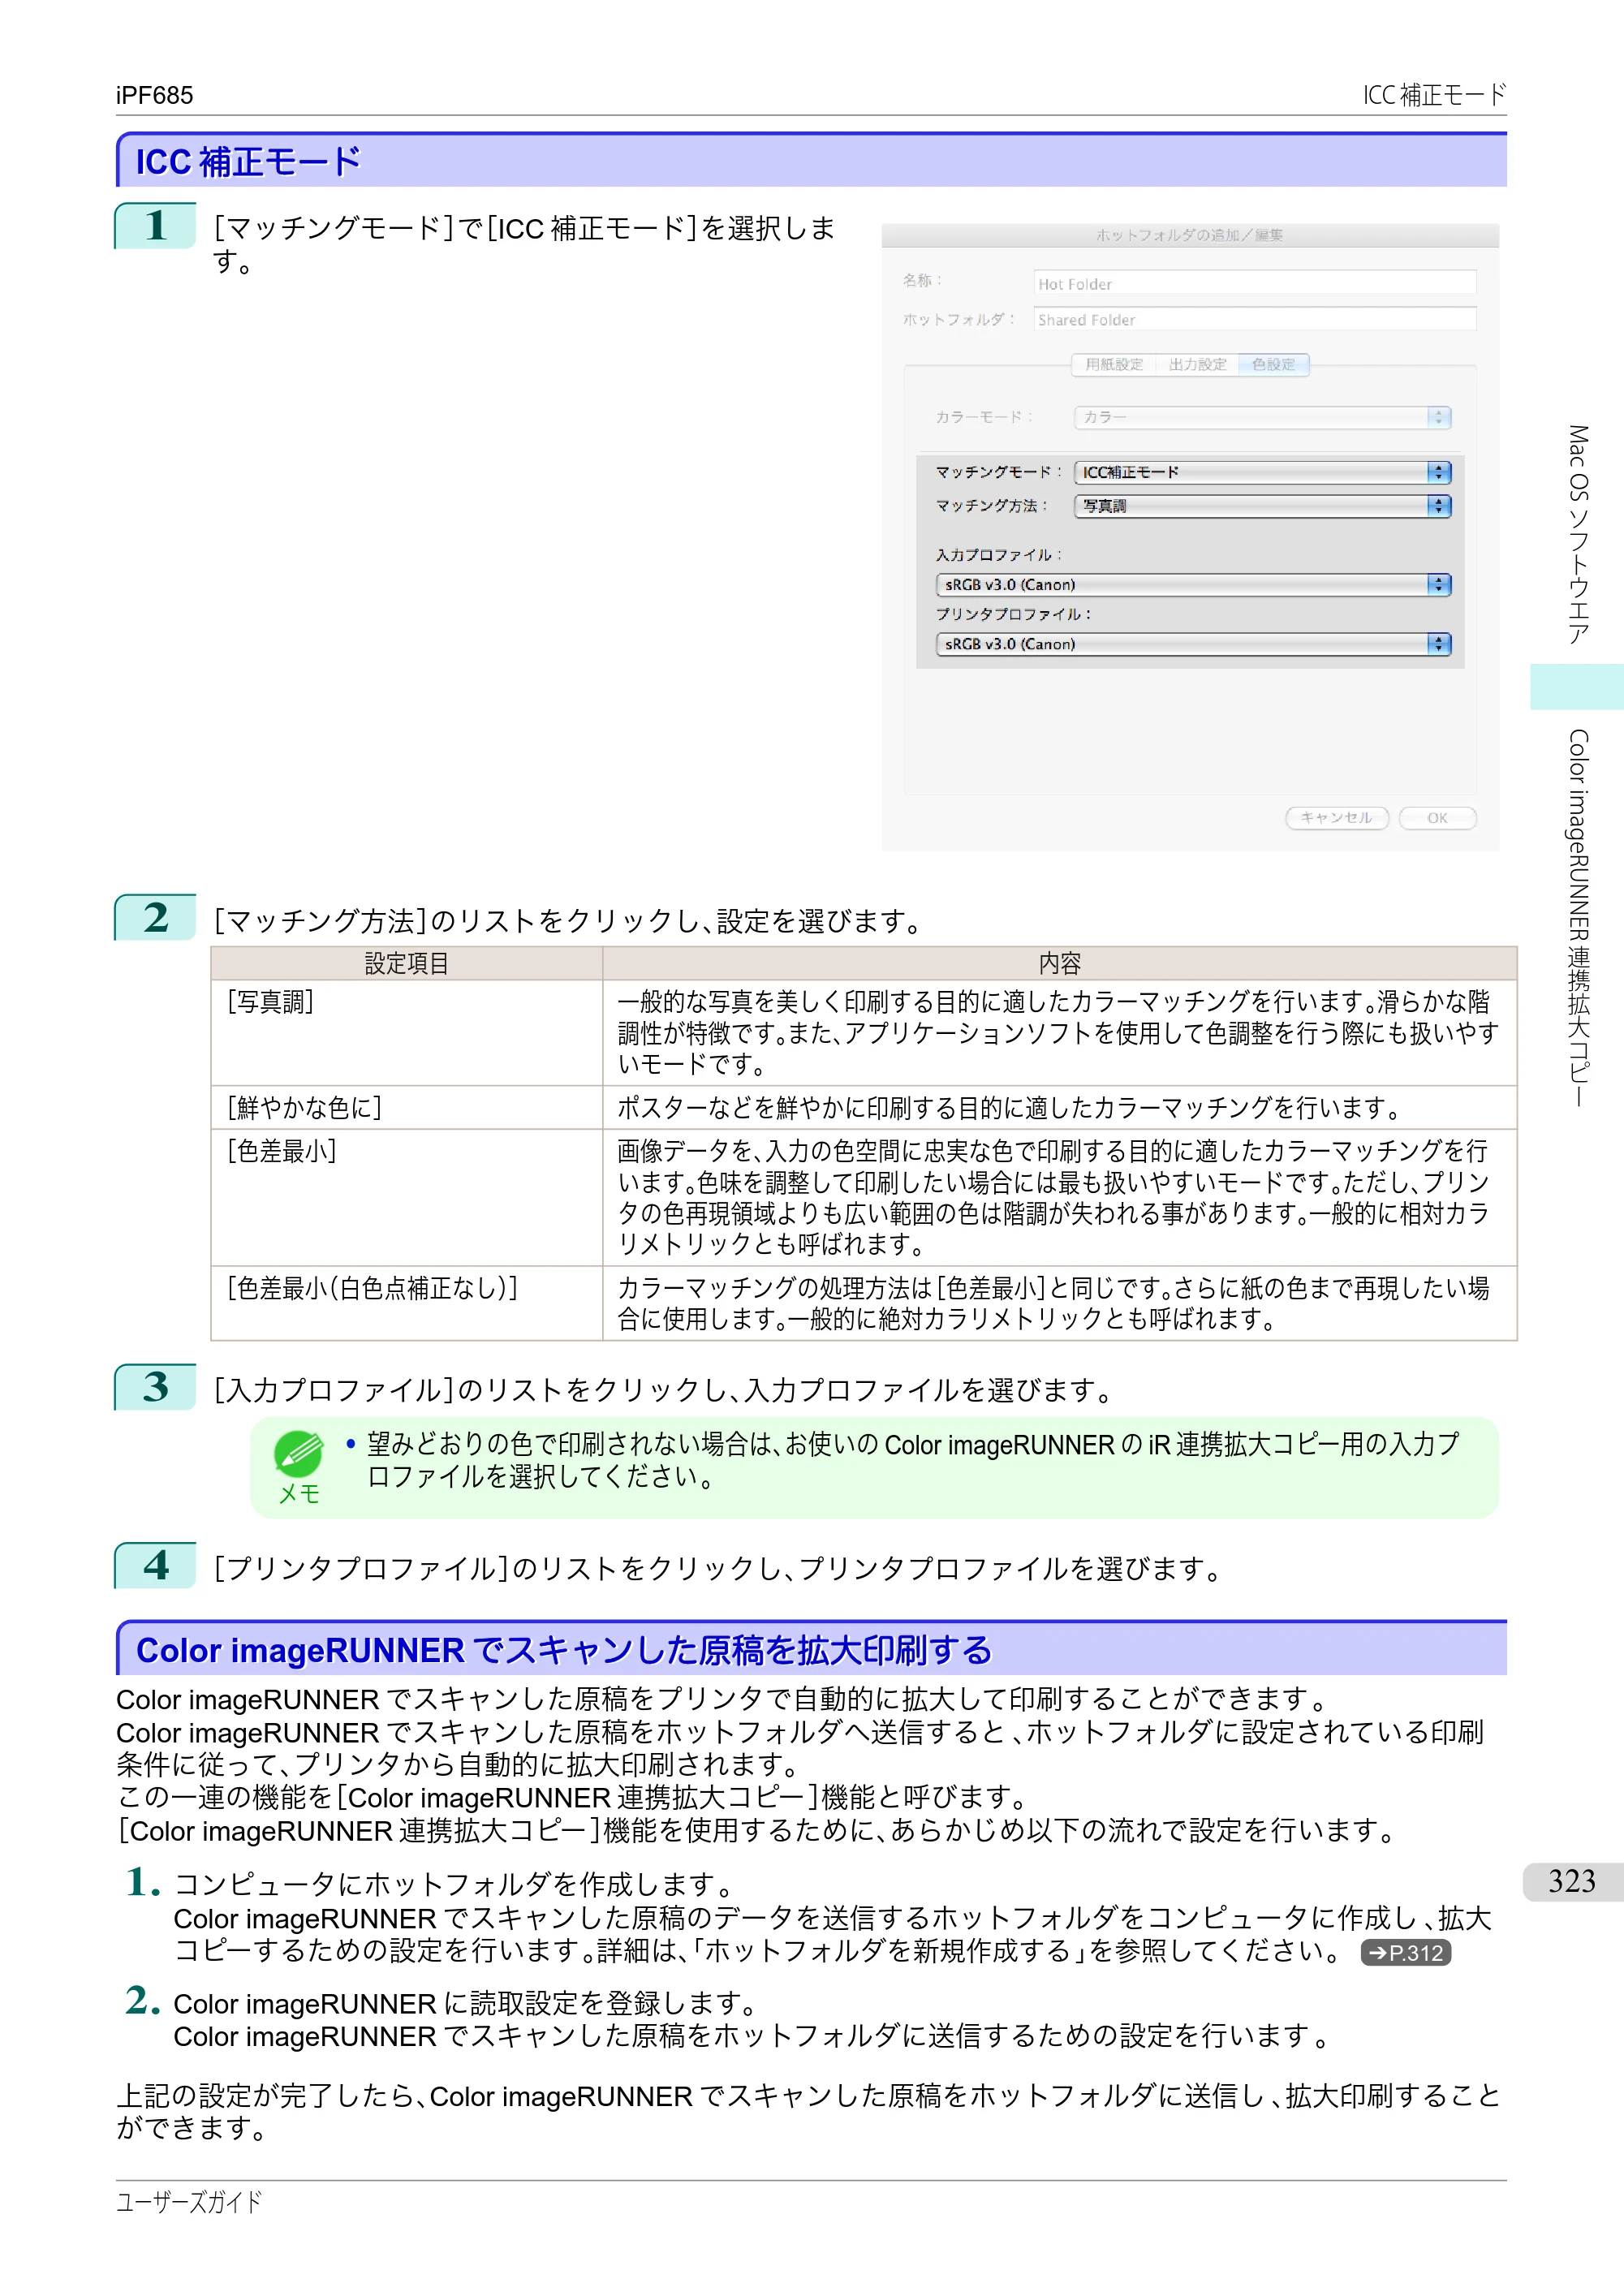Image resolution: width=1624 pixels, height=2296 pixels.
Task: Click the OK button in dialog
Action: pos(1437,818)
